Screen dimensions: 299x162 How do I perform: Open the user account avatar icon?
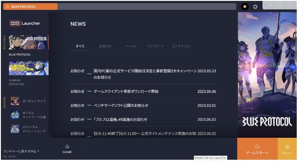[245, 7]
